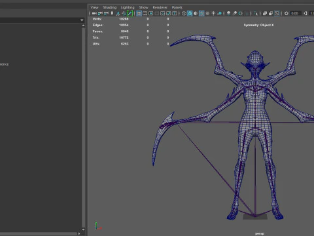Click the left panel scroll-up arrow
This screenshot has width=314, height=236.
83,26
